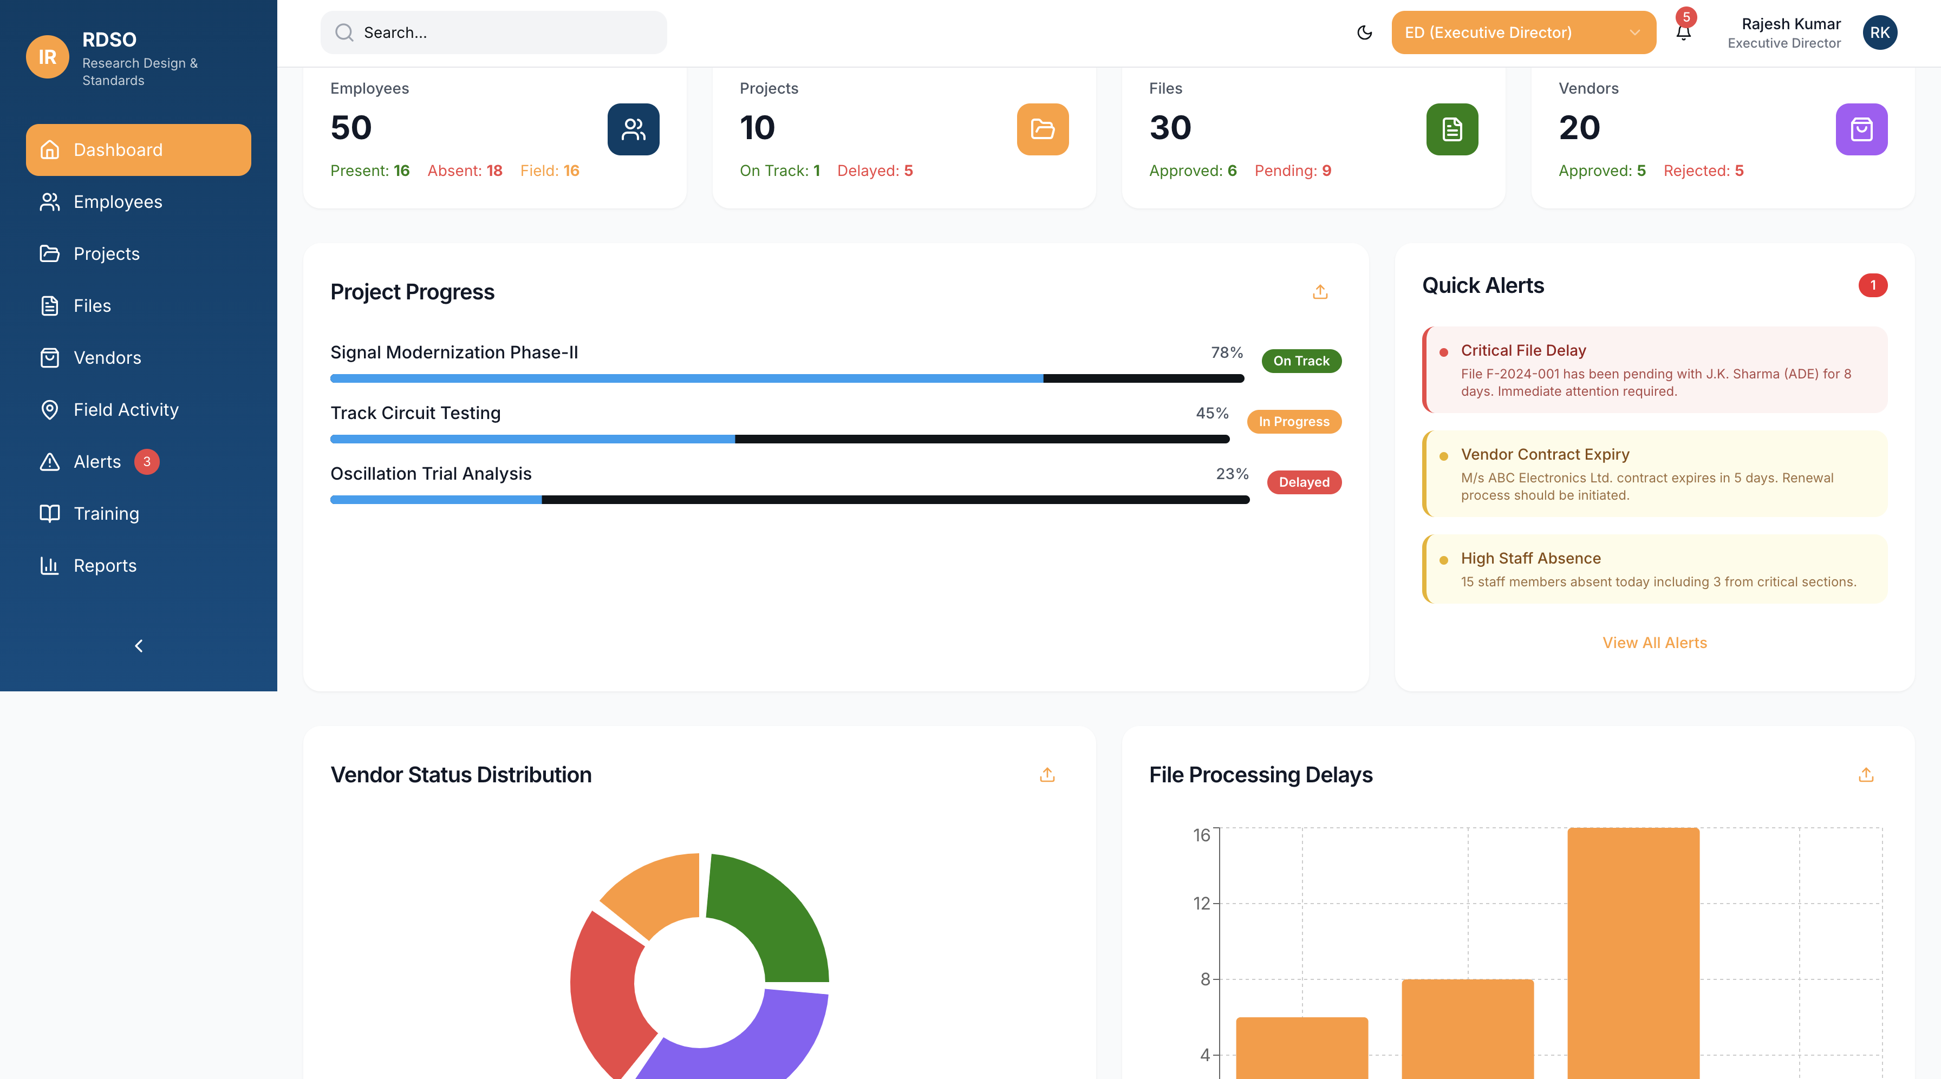Collapse the sidebar with the chevron arrow

[x=139, y=646]
